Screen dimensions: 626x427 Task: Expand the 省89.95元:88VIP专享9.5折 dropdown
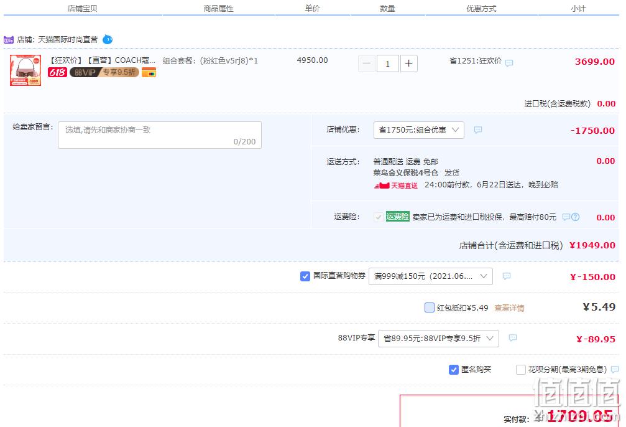(438, 338)
